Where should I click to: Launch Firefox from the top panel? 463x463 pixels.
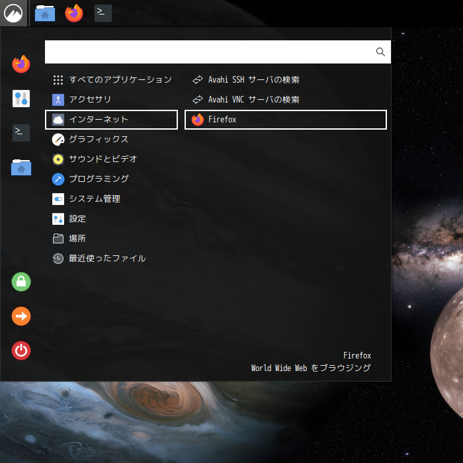point(74,13)
